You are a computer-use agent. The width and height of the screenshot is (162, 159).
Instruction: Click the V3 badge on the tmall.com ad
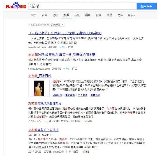[x=64, y=47]
